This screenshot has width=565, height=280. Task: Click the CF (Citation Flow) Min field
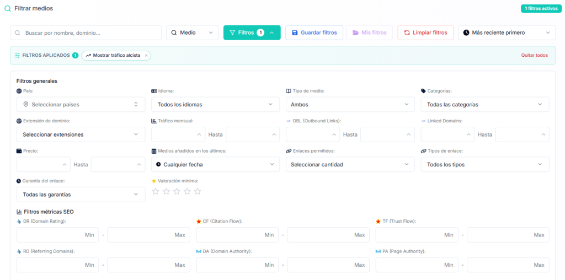click(237, 235)
